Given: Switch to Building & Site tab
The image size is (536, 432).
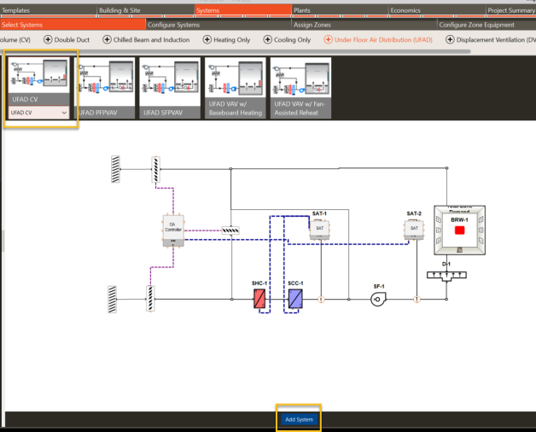Looking at the screenshot, I should tap(146, 10).
